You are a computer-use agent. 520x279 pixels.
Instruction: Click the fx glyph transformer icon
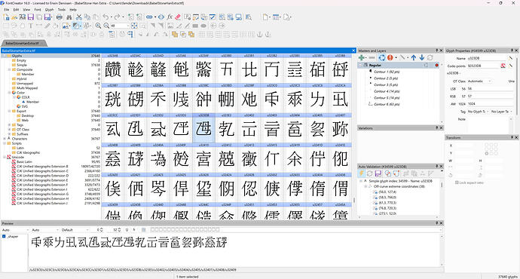point(170,17)
